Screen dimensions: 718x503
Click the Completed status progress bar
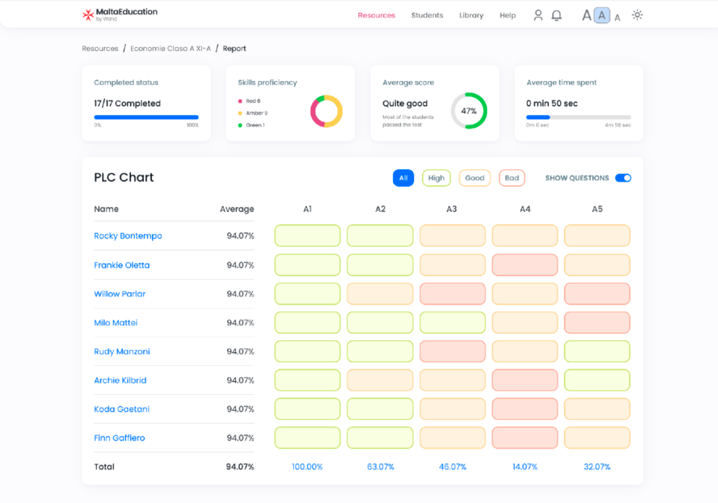tap(146, 117)
